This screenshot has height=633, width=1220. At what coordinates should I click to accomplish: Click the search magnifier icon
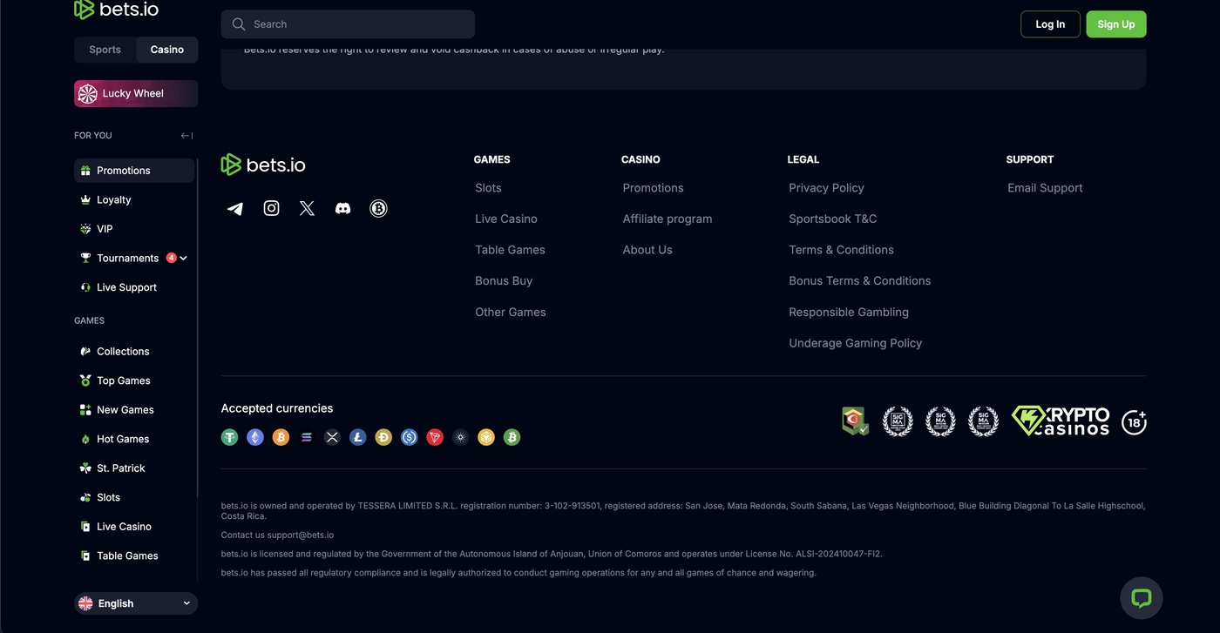coord(239,24)
